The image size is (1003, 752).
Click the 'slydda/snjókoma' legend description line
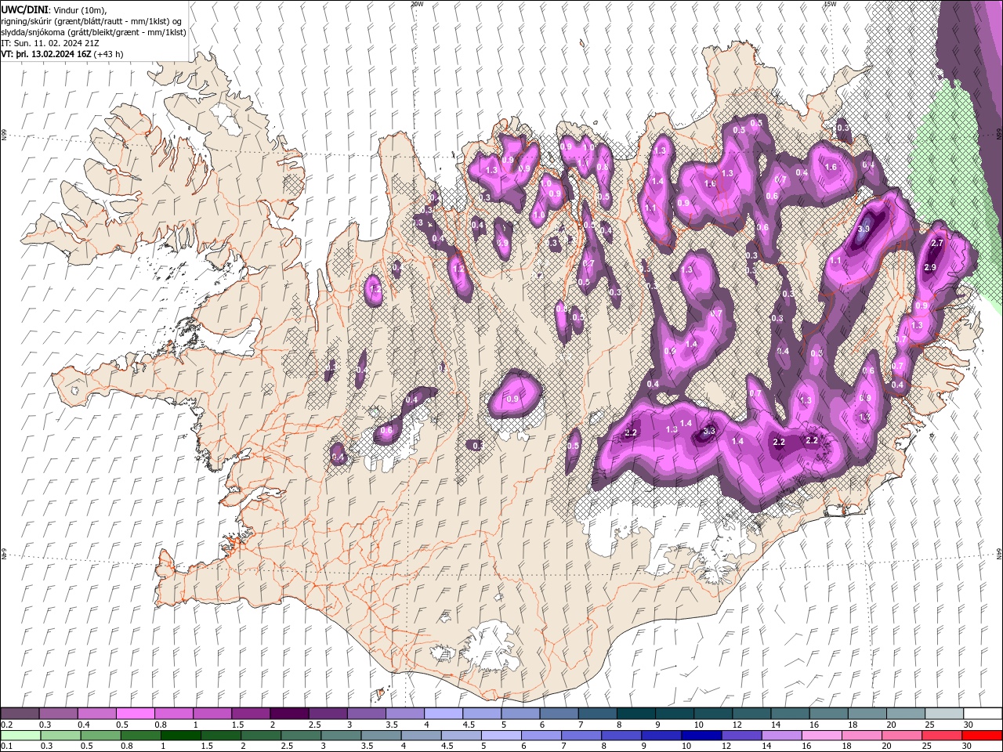93,32
